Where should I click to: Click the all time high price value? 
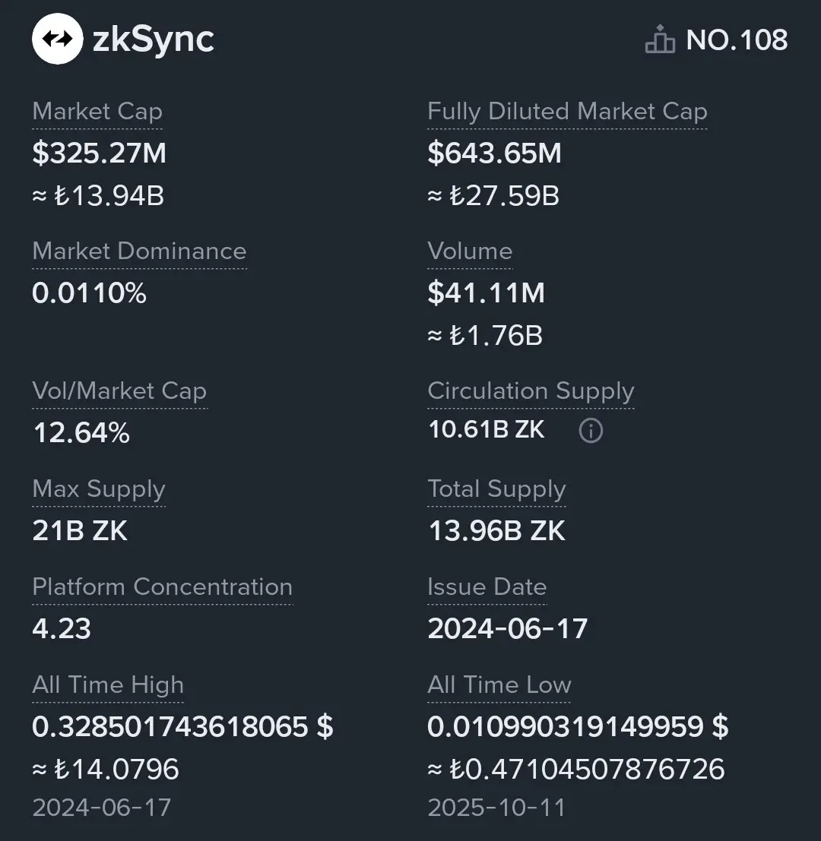(182, 727)
